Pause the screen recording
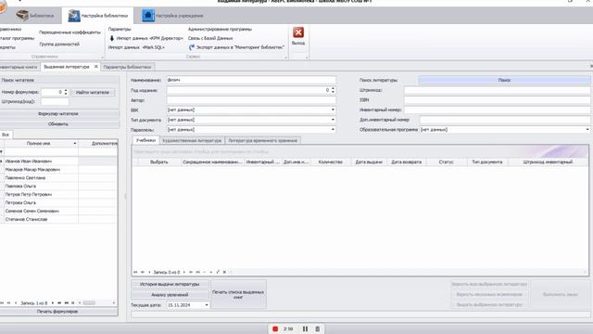Screen dimensions: 593x334 coord(305,329)
